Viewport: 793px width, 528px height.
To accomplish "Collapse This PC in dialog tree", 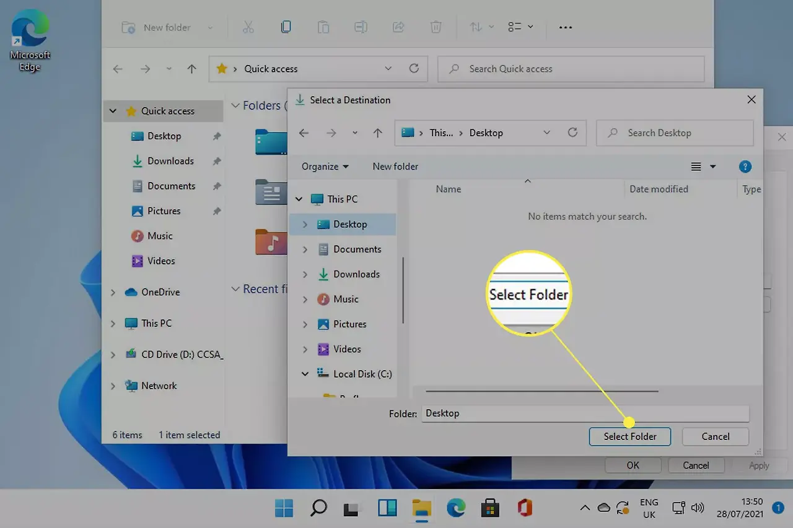I will pyautogui.click(x=299, y=199).
